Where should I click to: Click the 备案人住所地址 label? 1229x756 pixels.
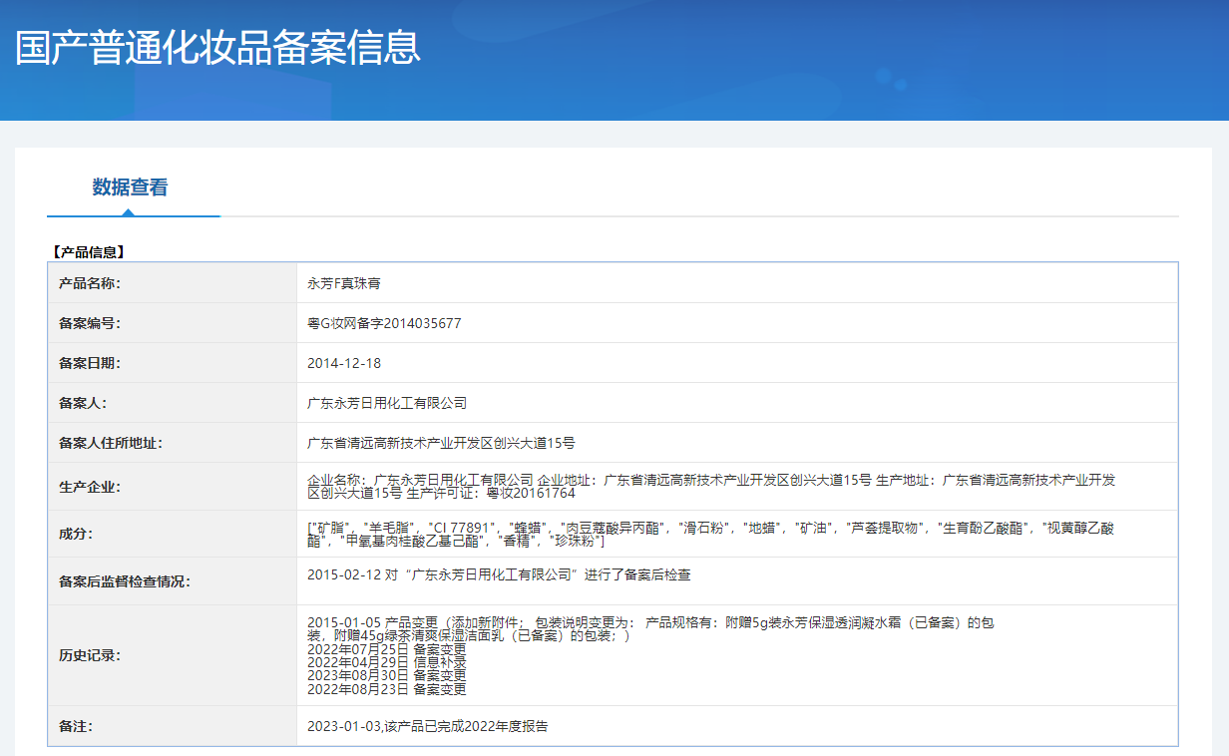pyautogui.click(x=111, y=443)
